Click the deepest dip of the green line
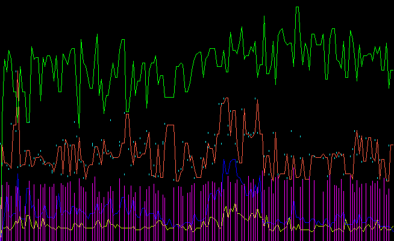Image resolution: width=394 pixels, height=241 pixels. click(x=78, y=127)
